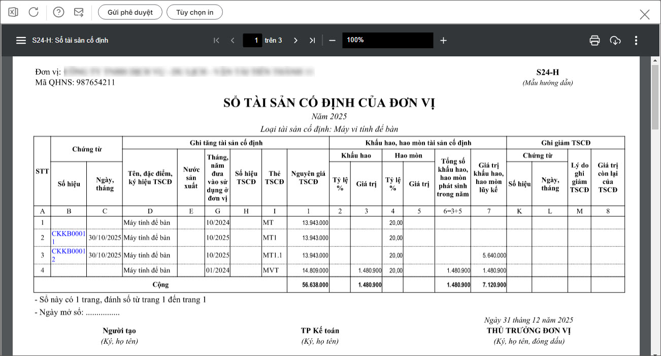Click the send email icon
The height and width of the screenshot is (356, 661).
[x=79, y=12]
